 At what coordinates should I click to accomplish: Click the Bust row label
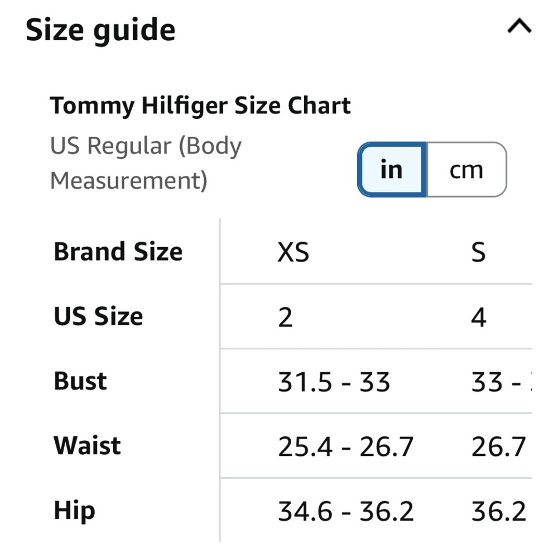point(80,381)
